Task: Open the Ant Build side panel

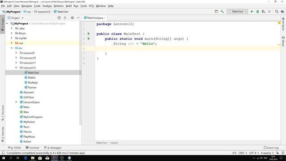Action: pyautogui.click(x=283, y=24)
